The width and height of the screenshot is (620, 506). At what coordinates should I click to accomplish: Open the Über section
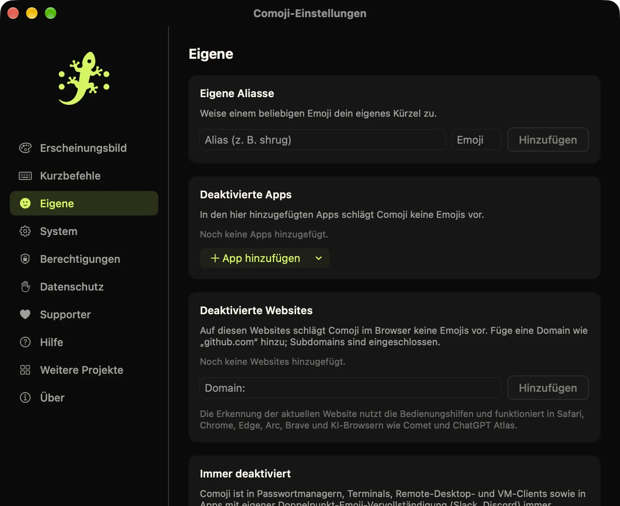pyautogui.click(x=84, y=398)
